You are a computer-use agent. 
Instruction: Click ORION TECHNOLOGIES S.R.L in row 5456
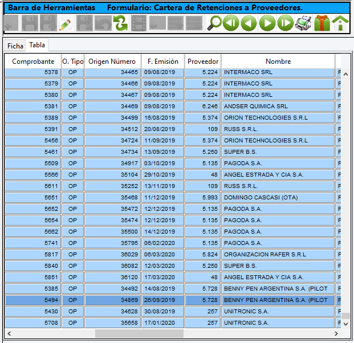click(278, 141)
